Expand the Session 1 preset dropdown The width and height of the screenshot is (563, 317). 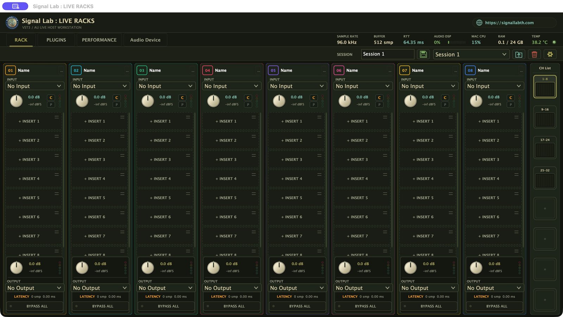pyautogui.click(x=471, y=54)
